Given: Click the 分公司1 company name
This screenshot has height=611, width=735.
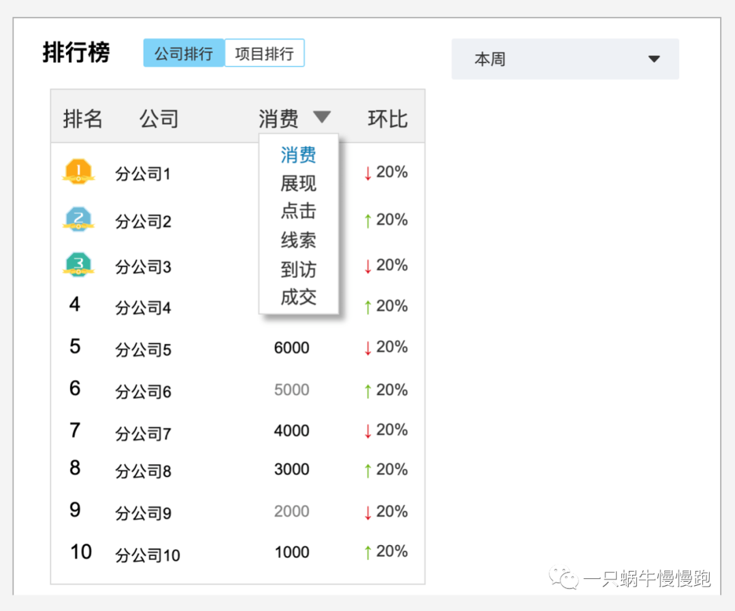Looking at the screenshot, I should tap(143, 174).
